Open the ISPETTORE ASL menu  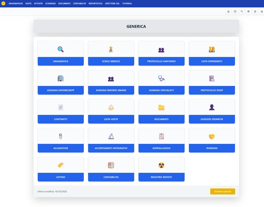pyautogui.click(x=112, y=4)
